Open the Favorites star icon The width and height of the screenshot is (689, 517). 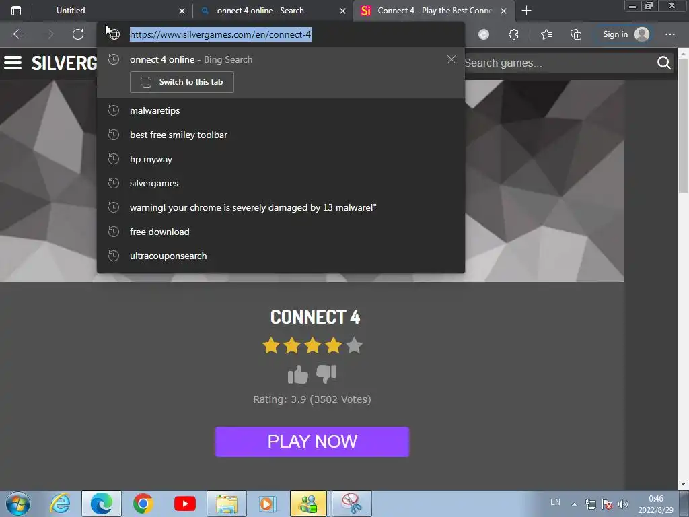(546, 34)
